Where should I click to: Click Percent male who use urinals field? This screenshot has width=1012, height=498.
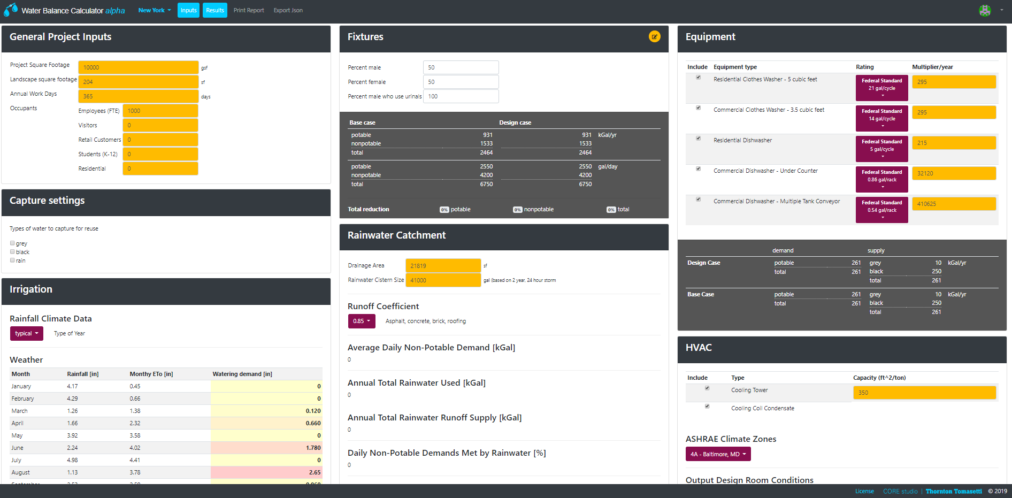click(461, 96)
